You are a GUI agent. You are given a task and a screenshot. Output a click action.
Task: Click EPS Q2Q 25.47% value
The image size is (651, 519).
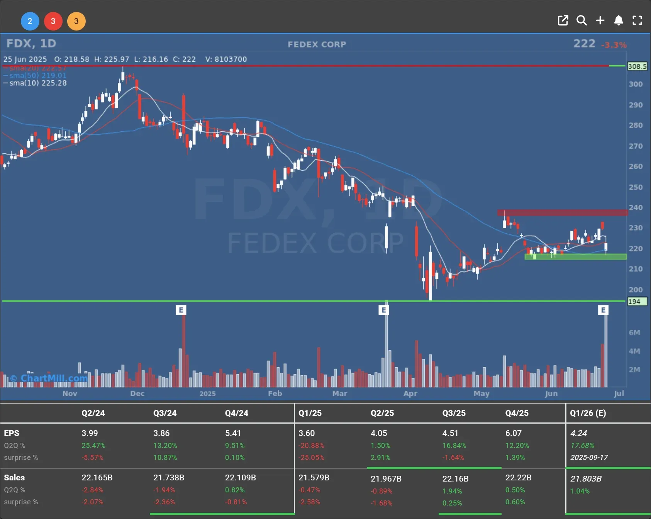point(93,446)
